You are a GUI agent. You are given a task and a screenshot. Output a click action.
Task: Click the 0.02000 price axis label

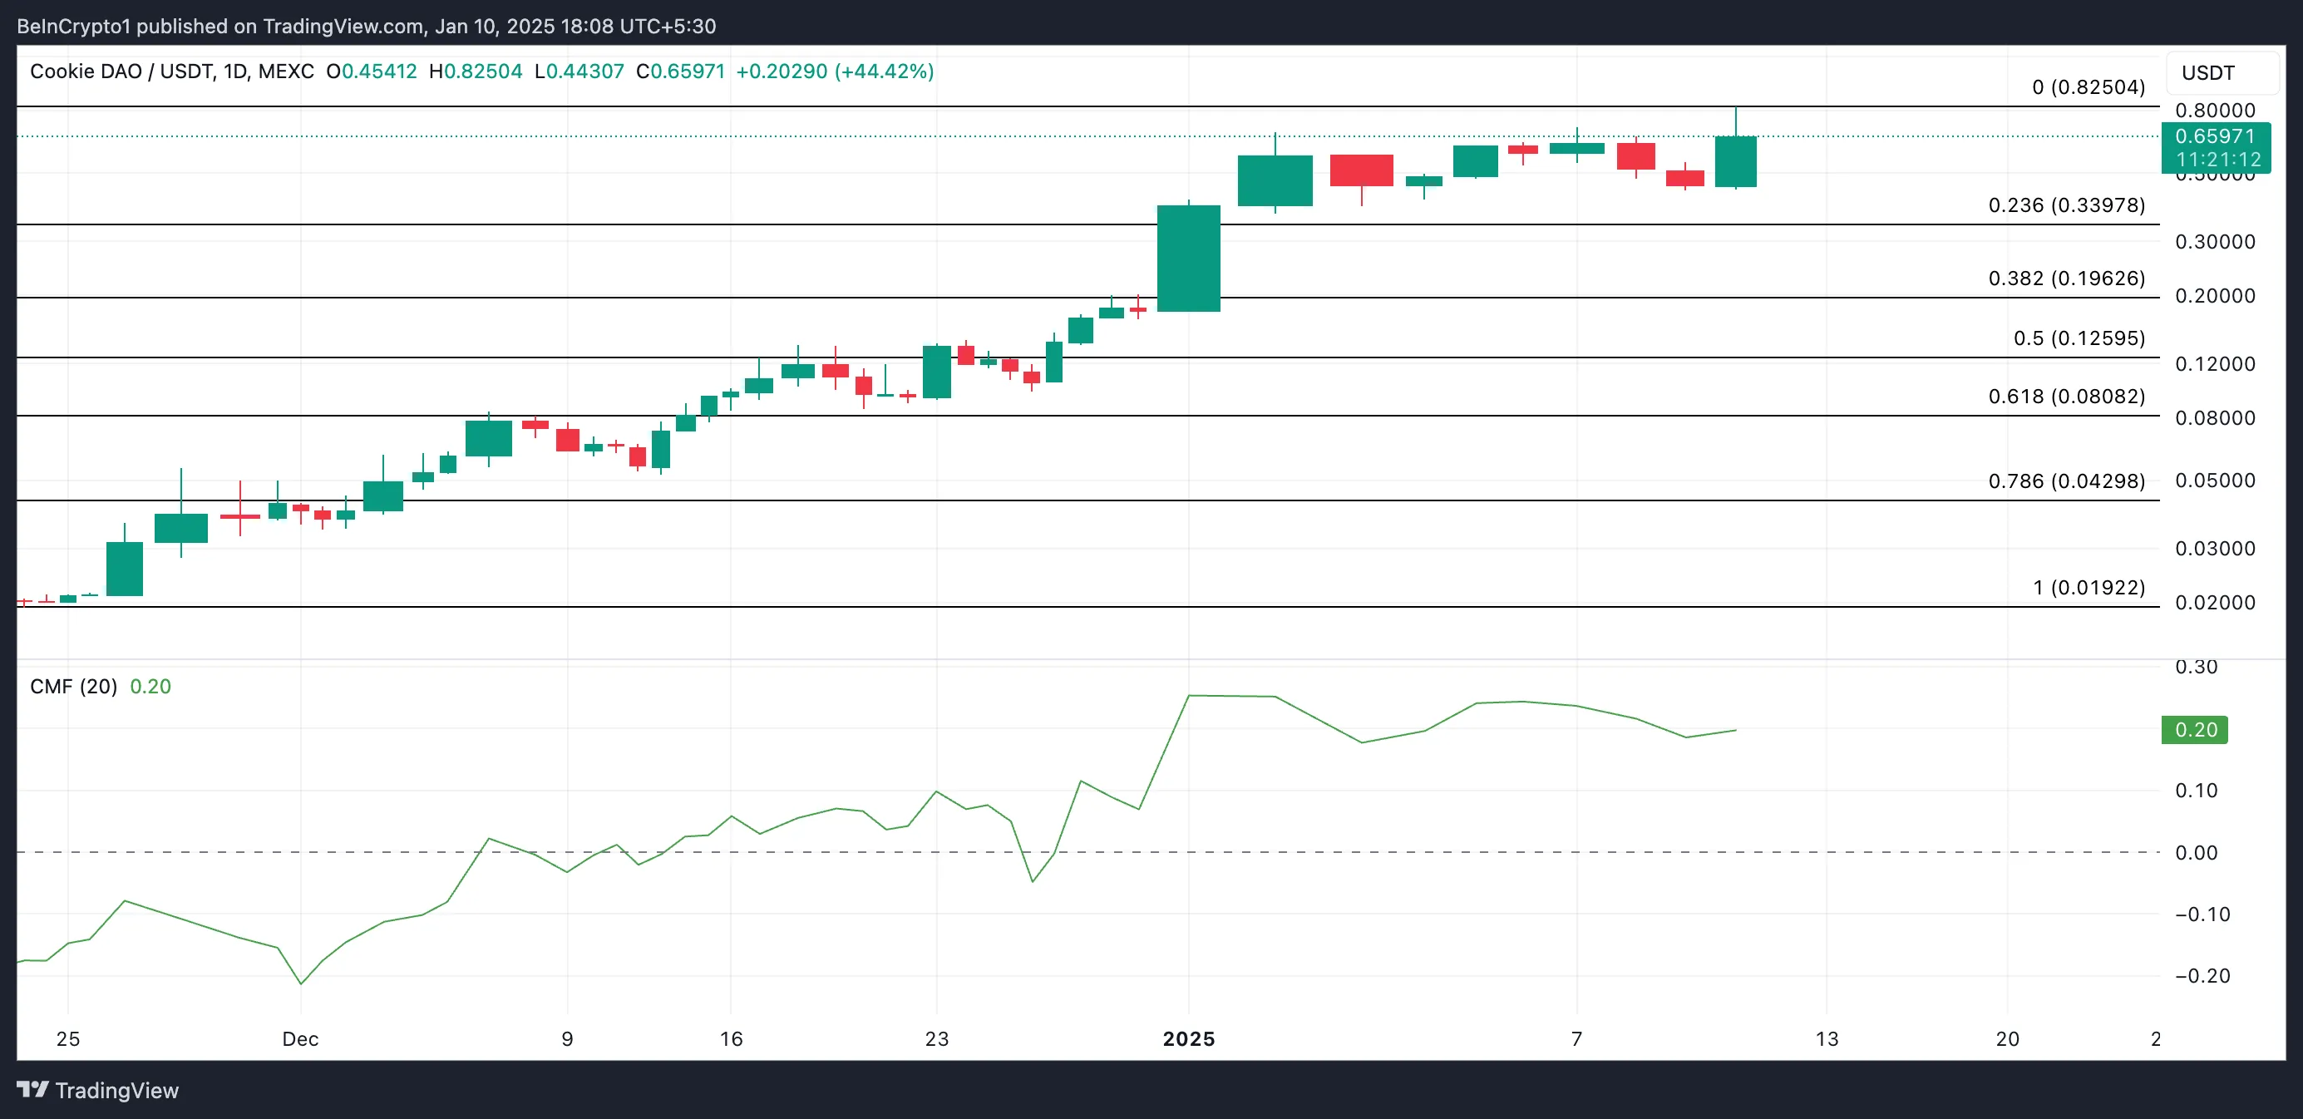[x=2215, y=604]
